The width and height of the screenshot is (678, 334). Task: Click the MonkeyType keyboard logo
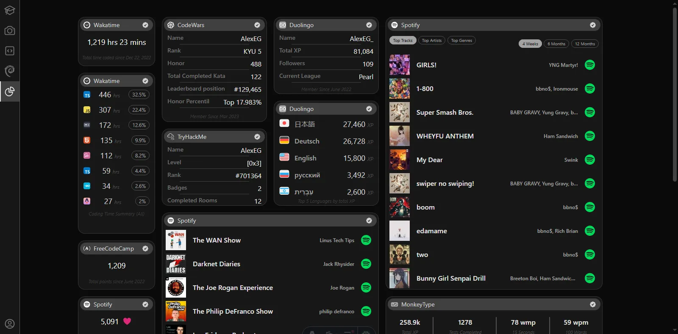[395, 304]
